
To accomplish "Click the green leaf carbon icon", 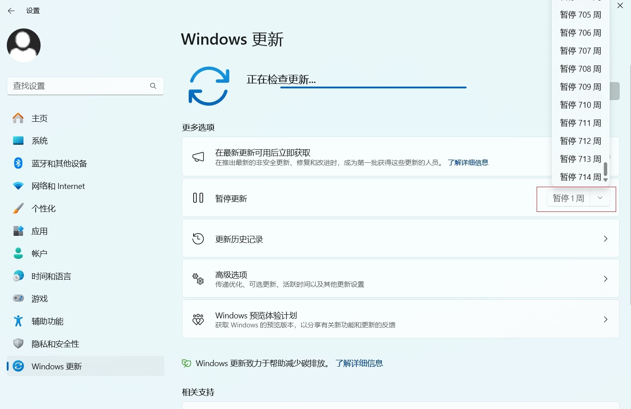I will tap(186, 363).
